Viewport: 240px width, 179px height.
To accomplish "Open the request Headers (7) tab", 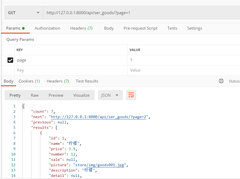I will click(x=81, y=28).
